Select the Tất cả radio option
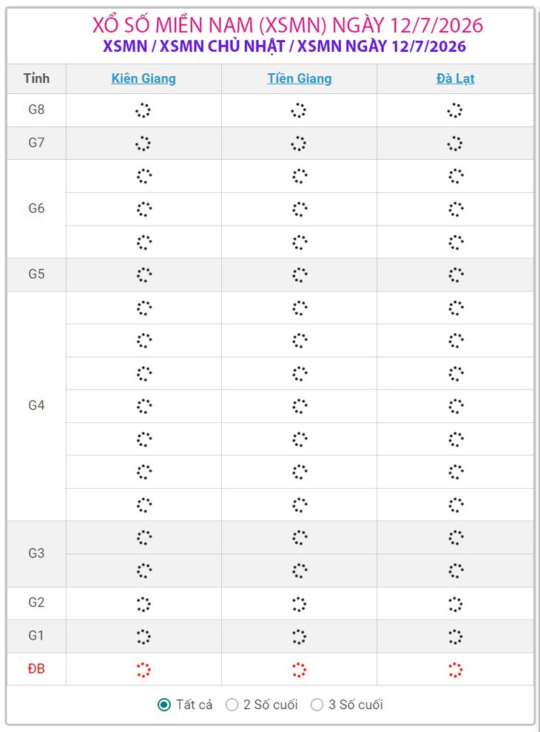540x732 pixels. pos(164,705)
